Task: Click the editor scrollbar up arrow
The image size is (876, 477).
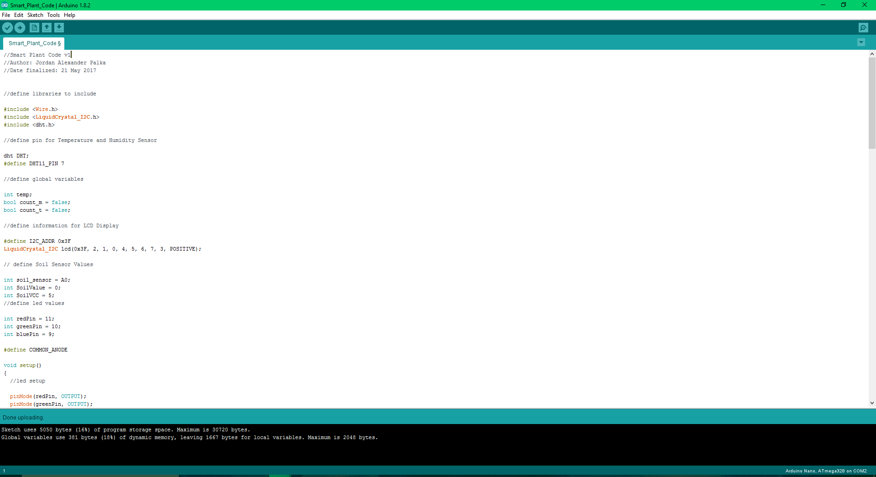Action: point(872,54)
